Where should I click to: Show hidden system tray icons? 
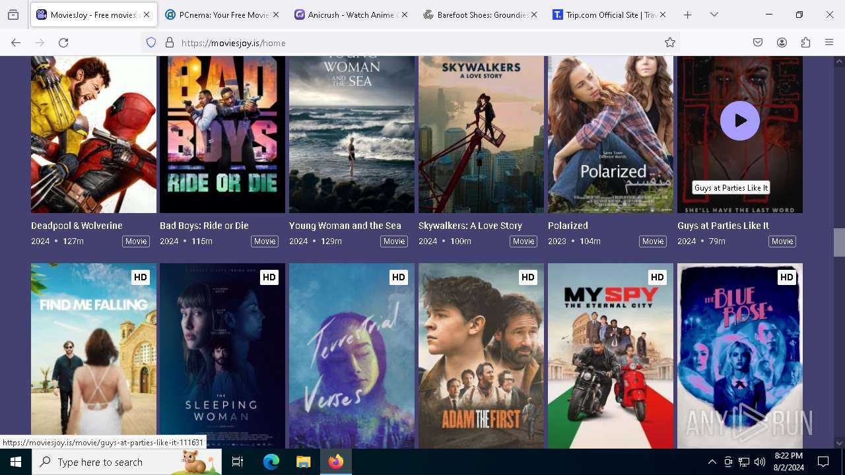(712, 462)
